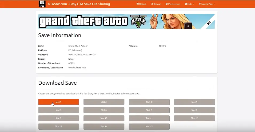The image size is (255, 132).
Task: Expand the Save N Play dropdown
Action: (x=206, y=4)
